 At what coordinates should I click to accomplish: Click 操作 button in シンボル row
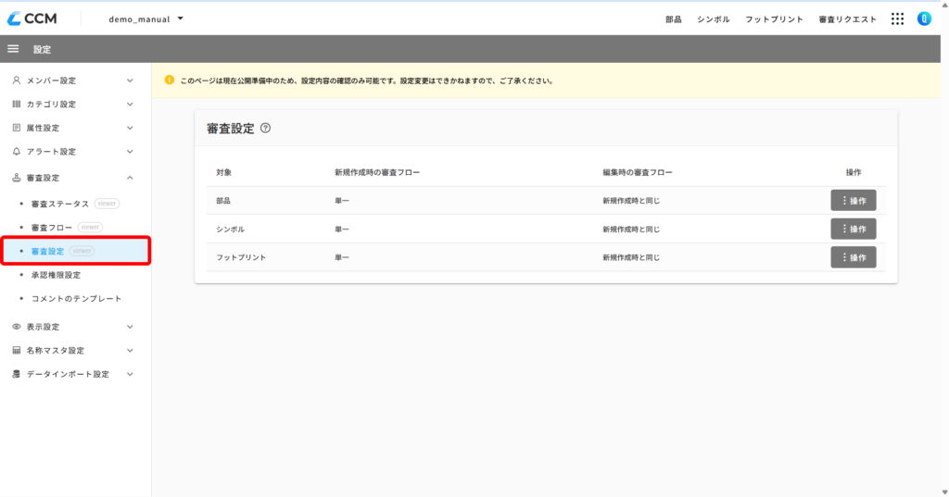(x=854, y=230)
